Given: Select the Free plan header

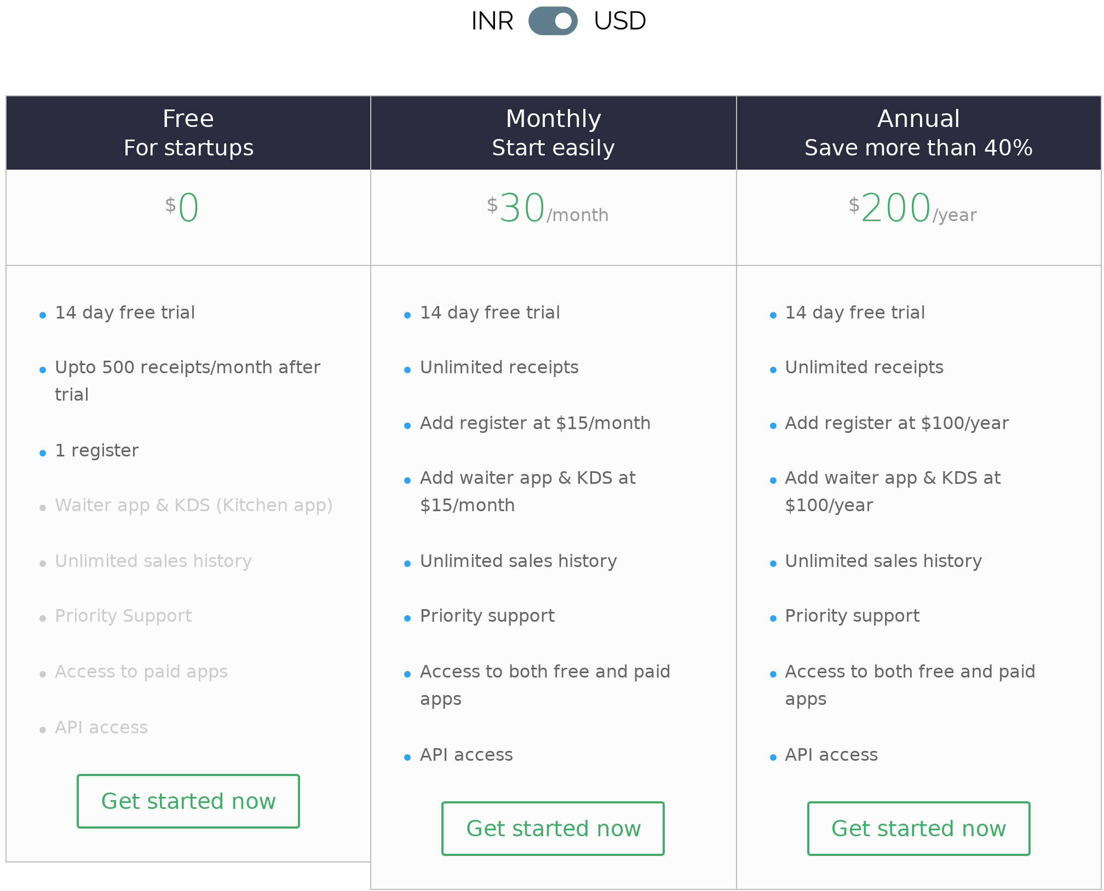Looking at the screenshot, I should coord(188,133).
